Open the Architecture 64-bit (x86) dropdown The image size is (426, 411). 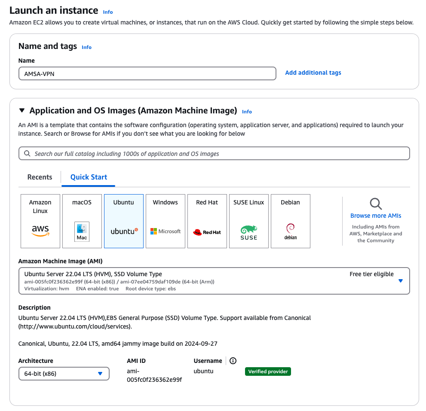(x=64, y=374)
